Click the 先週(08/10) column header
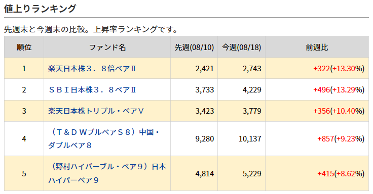This screenshot has height=194, width=373. (x=194, y=47)
